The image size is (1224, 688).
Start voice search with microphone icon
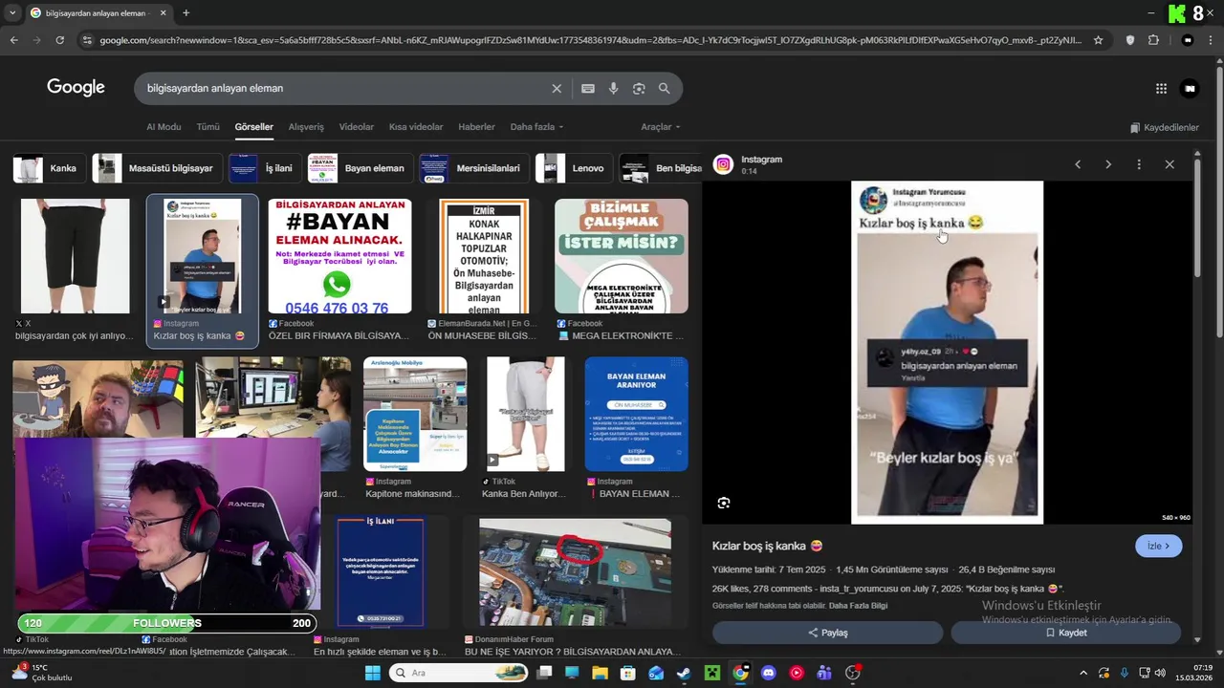(613, 88)
